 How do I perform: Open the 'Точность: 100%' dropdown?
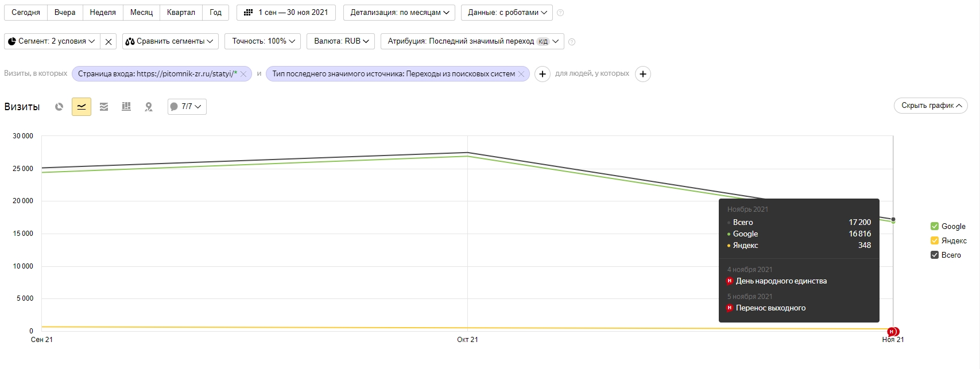pyautogui.click(x=263, y=41)
